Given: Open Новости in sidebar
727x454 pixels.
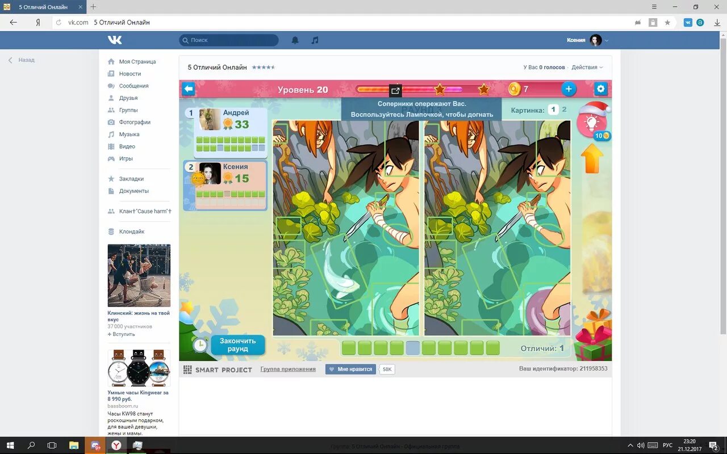Looking at the screenshot, I should tap(130, 74).
